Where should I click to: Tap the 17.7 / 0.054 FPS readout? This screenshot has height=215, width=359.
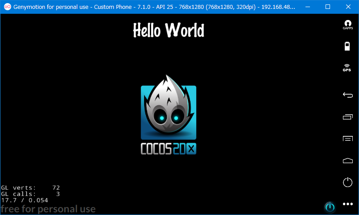(25, 200)
